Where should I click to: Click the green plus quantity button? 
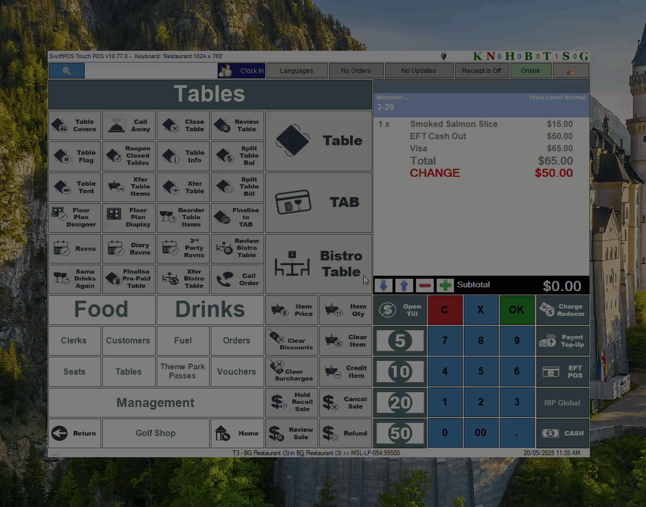(x=445, y=286)
